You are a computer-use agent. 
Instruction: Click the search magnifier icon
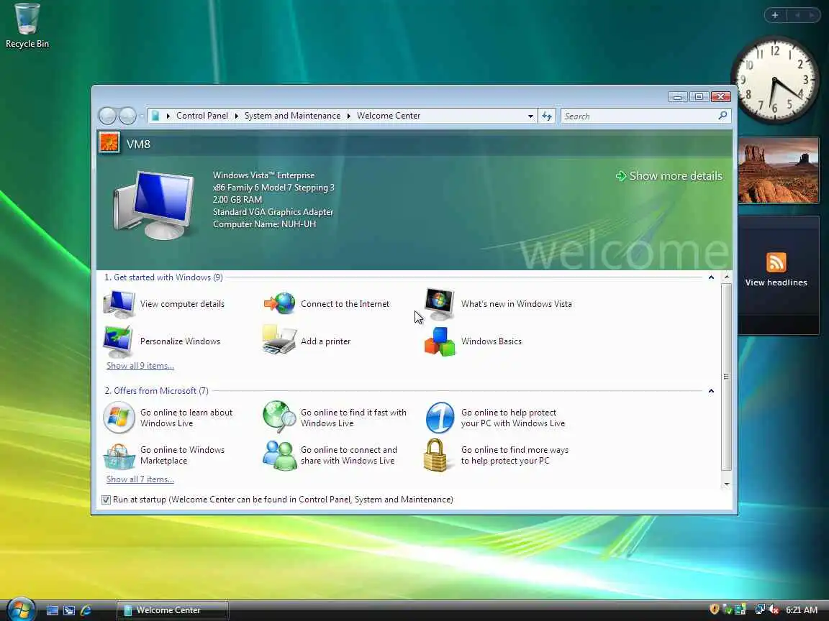click(x=722, y=116)
